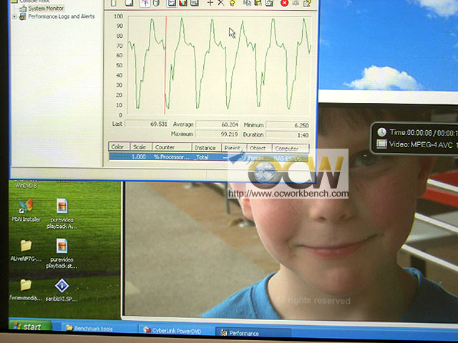Click the Update Data toolbar icon
Viewport: 458px width, 343px height.
point(296,3)
